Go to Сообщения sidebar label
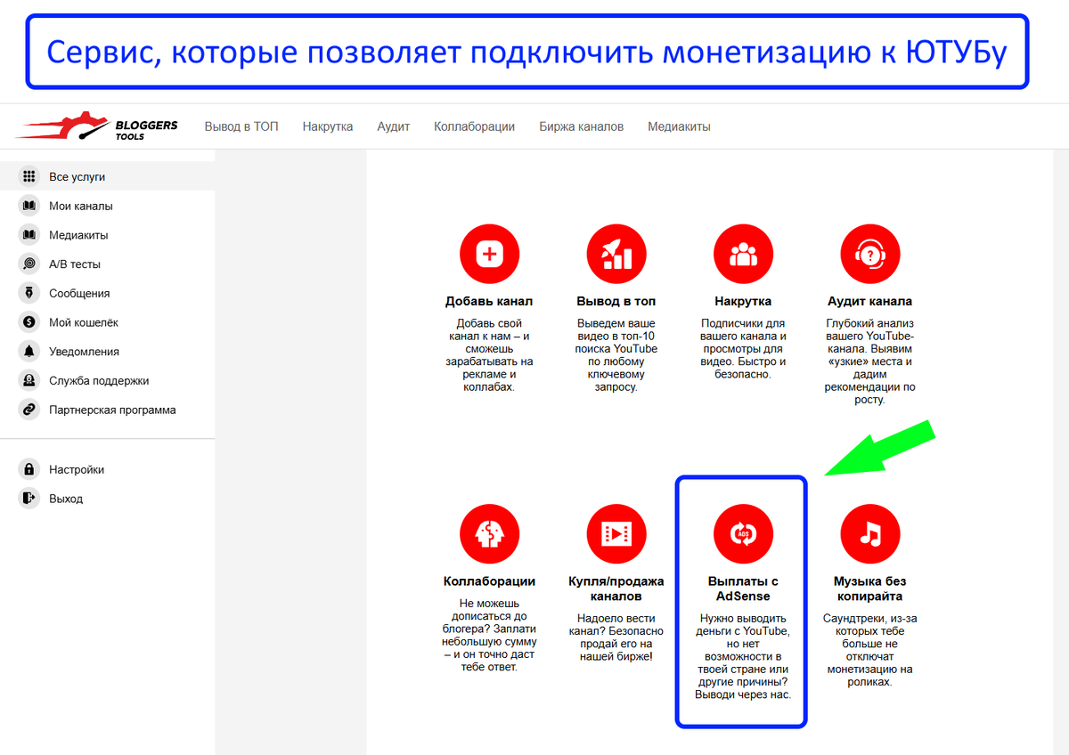 [x=79, y=294]
